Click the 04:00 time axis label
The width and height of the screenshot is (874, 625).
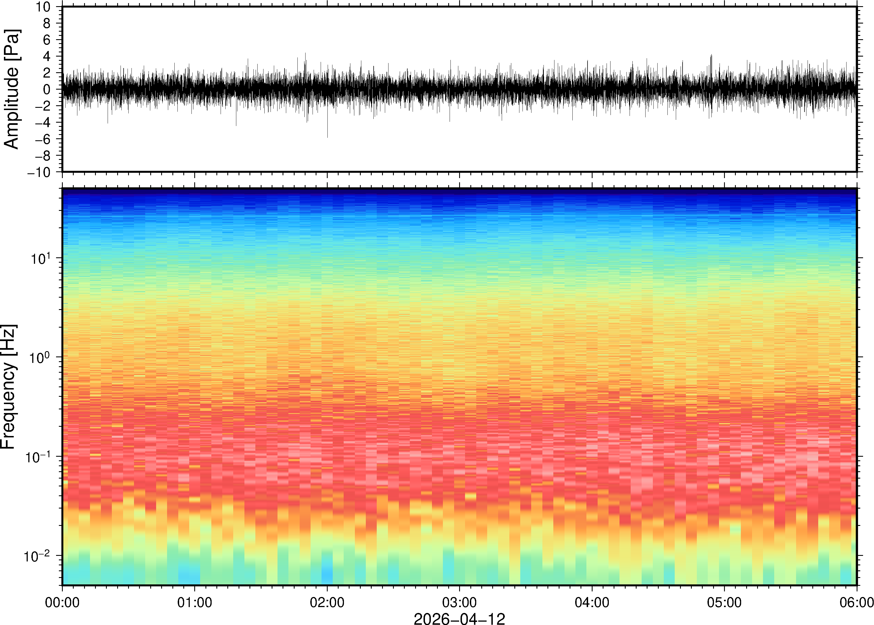tap(592, 602)
